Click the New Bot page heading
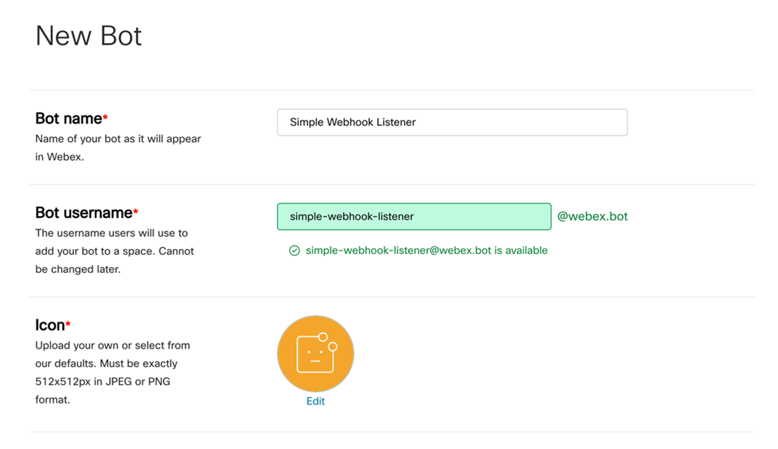The image size is (778, 449). 88,35
